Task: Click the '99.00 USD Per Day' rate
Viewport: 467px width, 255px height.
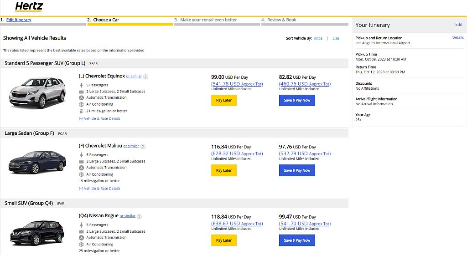Action: 229,77
